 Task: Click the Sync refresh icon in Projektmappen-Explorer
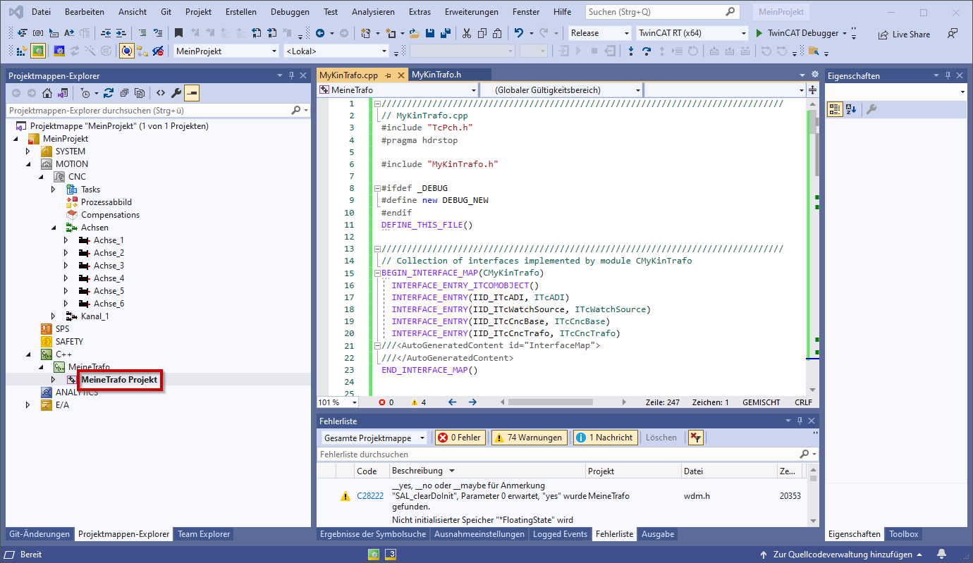coord(108,93)
